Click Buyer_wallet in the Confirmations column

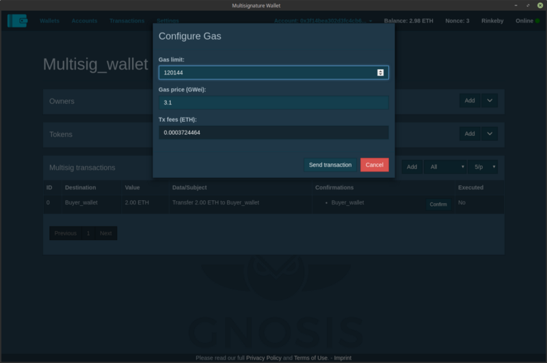coord(347,202)
